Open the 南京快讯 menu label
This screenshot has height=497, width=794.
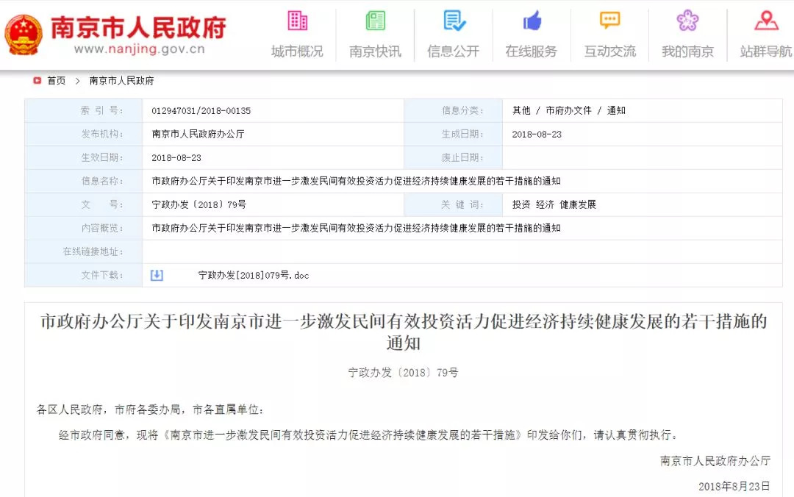click(x=375, y=51)
